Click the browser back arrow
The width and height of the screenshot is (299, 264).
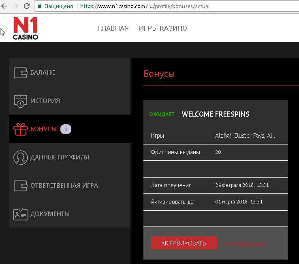(4, 6)
